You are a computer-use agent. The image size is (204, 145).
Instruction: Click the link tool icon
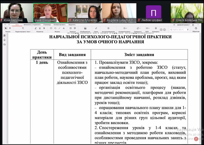click(96, 28)
